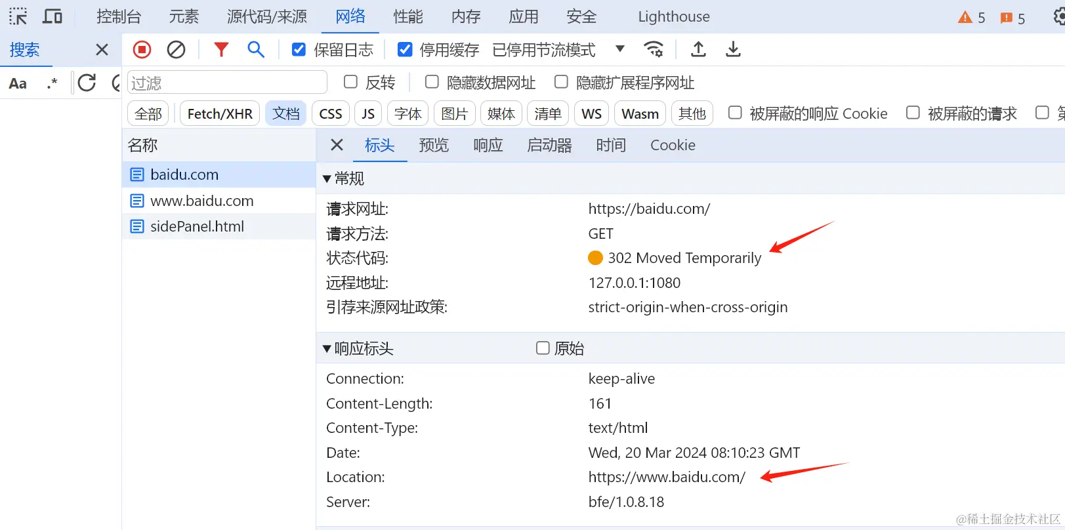Image resolution: width=1065 pixels, height=530 pixels.
Task: Open the 内存 tab
Action: [x=466, y=16]
